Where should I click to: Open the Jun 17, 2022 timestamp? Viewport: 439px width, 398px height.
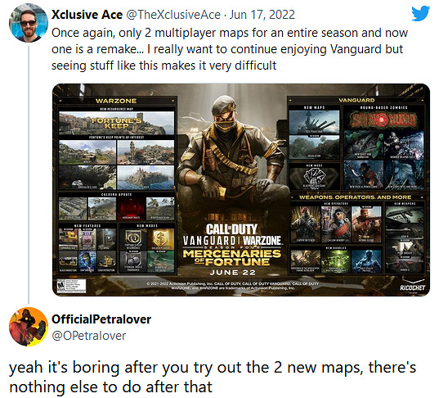pyautogui.click(x=262, y=15)
